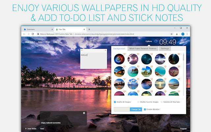Click the browser address bar URL
This screenshot has width=211, height=132.
[104, 34]
